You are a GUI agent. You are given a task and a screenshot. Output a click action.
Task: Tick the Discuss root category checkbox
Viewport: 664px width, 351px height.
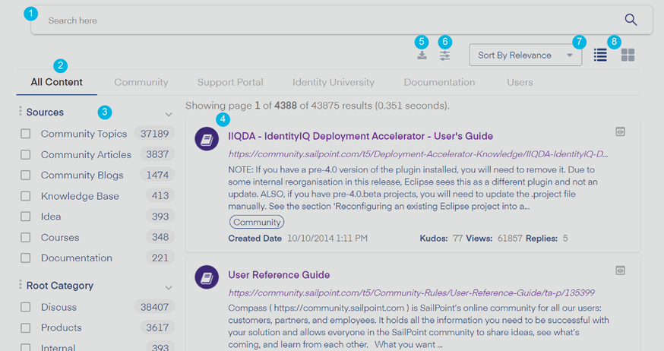(26, 308)
